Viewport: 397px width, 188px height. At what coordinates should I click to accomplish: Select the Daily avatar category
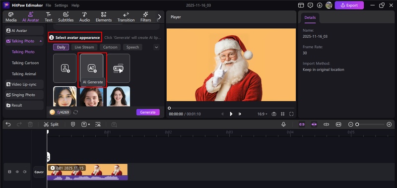click(61, 47)
